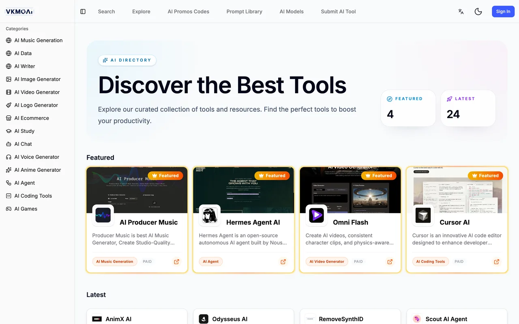Open the AnimX AI latest card
Viewport: 519px width, 324px height.
(137, 317)
